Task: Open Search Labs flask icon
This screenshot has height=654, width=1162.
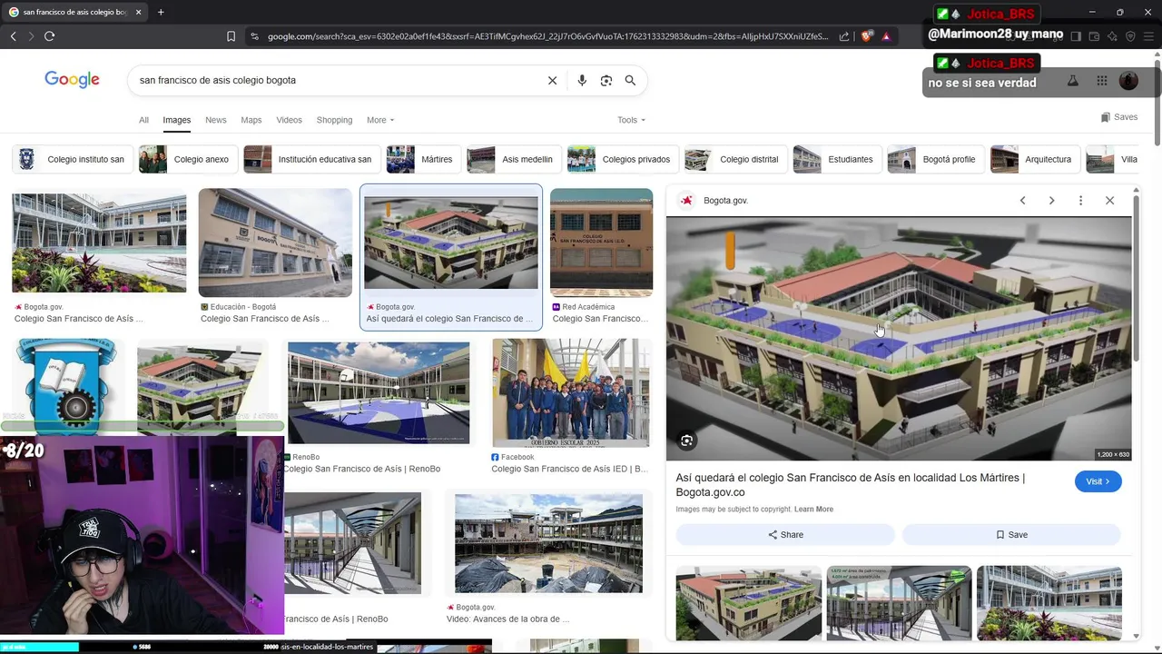Action: pyautogui.click(x=1072, y=81)
